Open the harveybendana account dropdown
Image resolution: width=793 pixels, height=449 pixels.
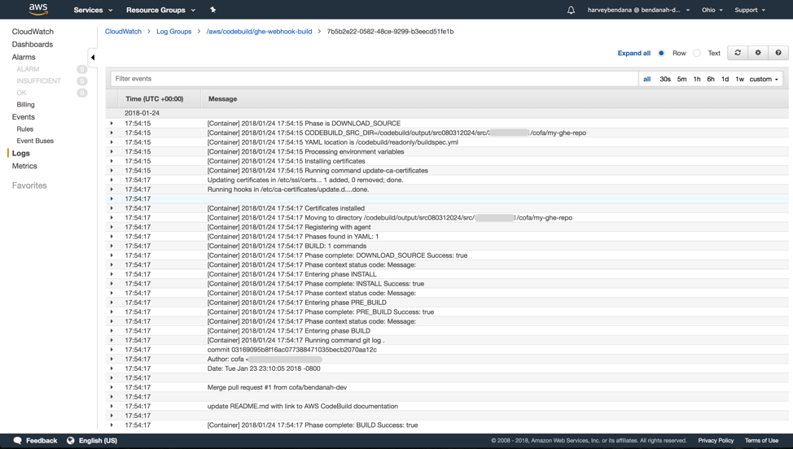(638, 10)
